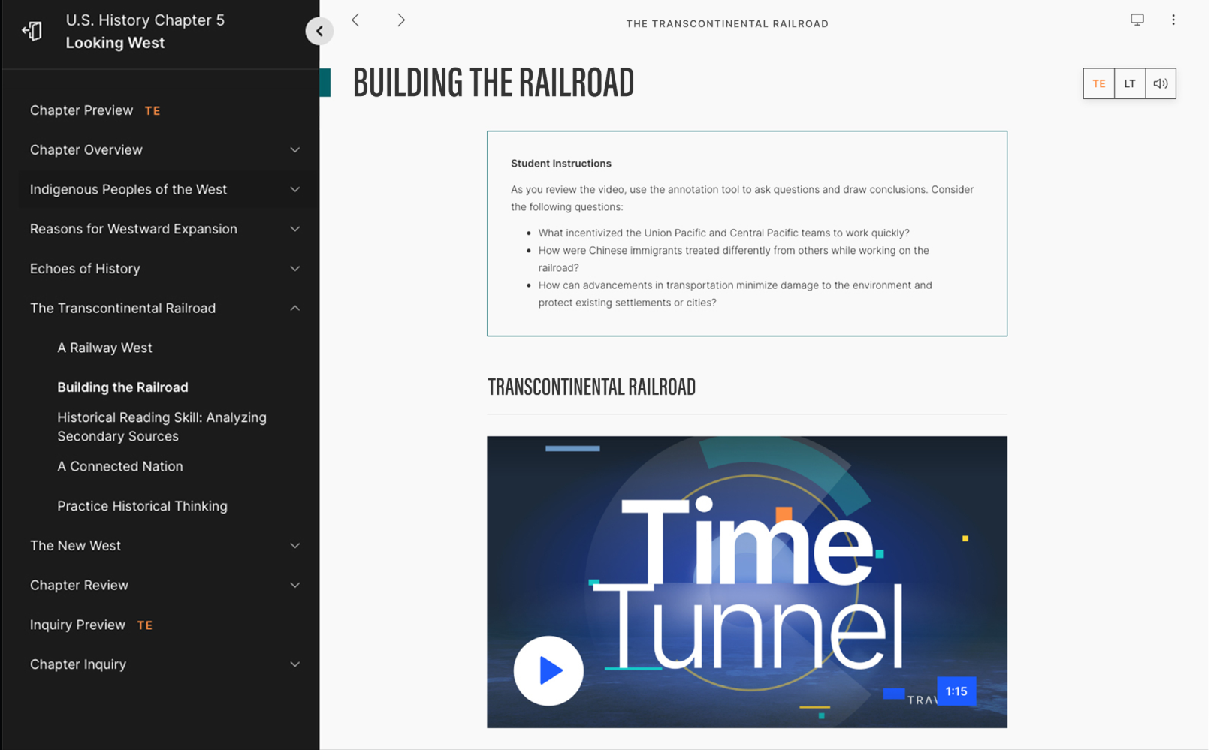1214x750 pixels.
Task: Open Practice Historical Thinking page
Action: [x=142, y=506]
